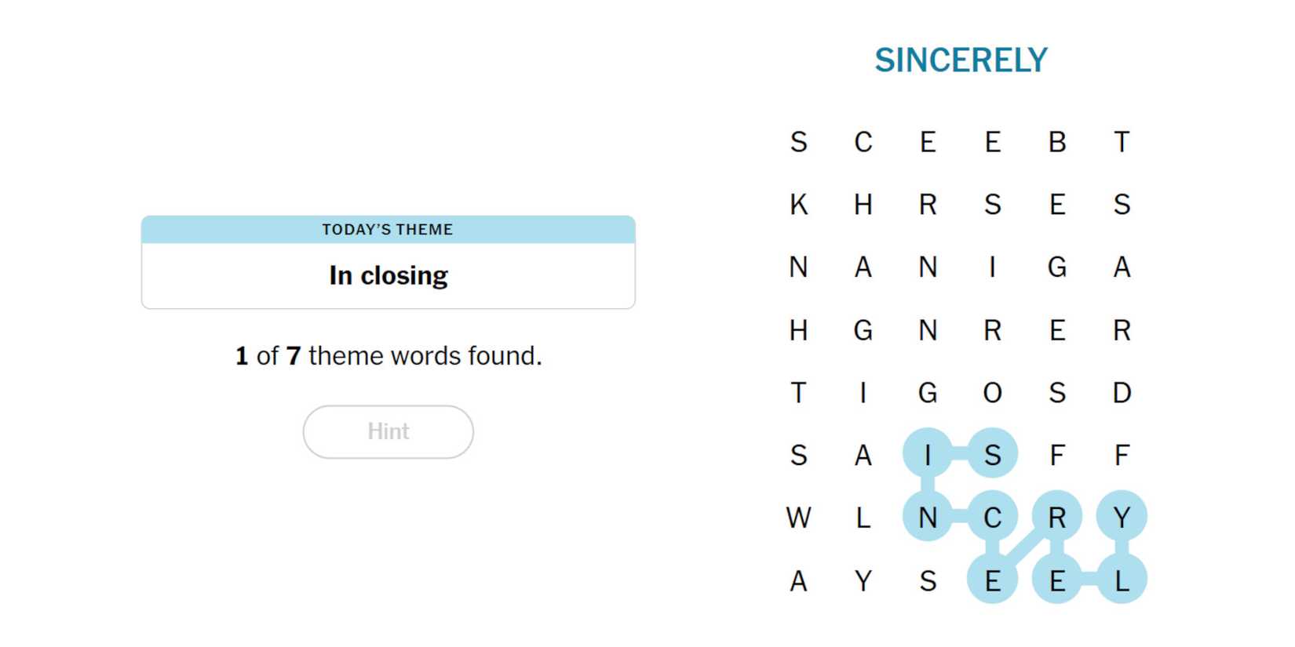
Task: Click the TODAY'S THEME header bar
Action: pos(388,229)
